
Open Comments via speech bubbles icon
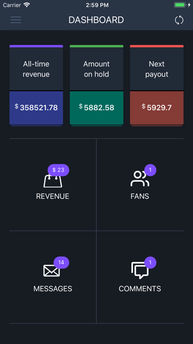pos(140,270)
